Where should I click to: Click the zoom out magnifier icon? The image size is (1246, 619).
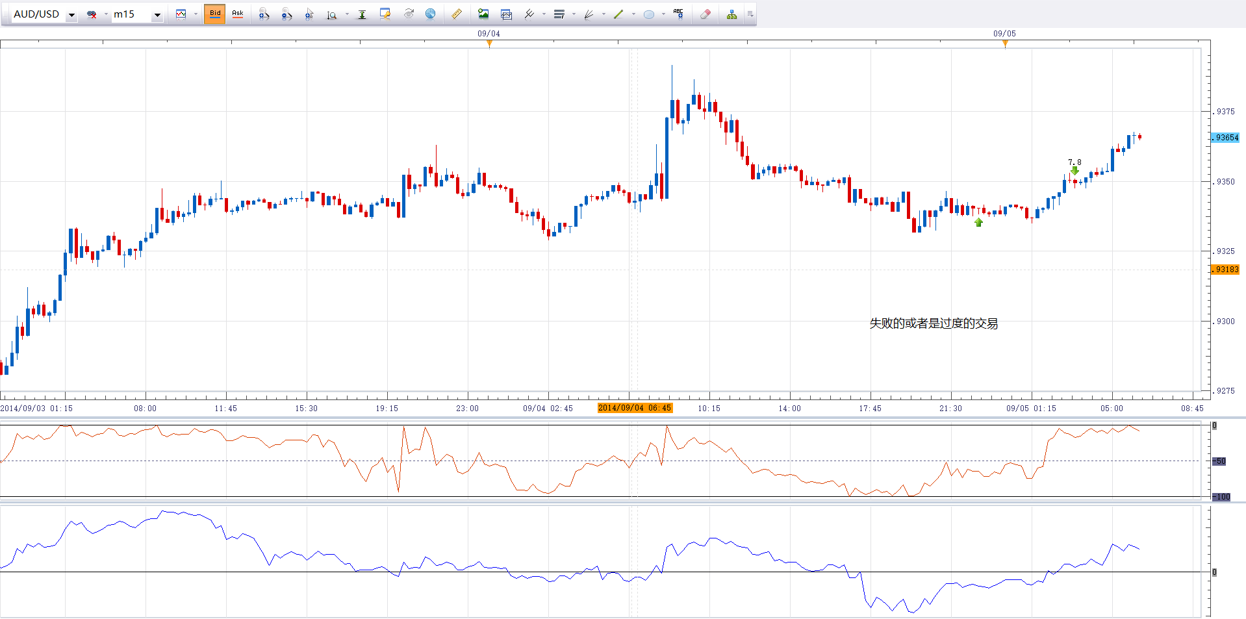tap(286, 14)
